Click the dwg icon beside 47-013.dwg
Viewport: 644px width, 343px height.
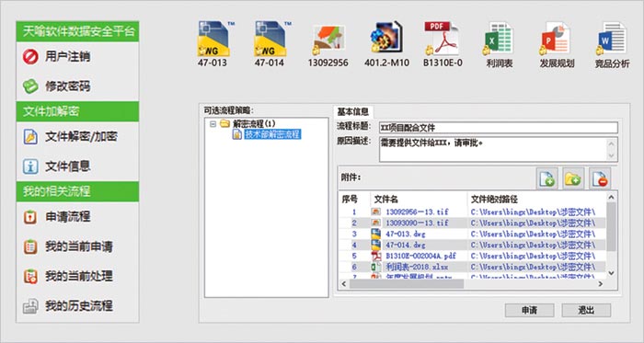[x=375, y=234]
